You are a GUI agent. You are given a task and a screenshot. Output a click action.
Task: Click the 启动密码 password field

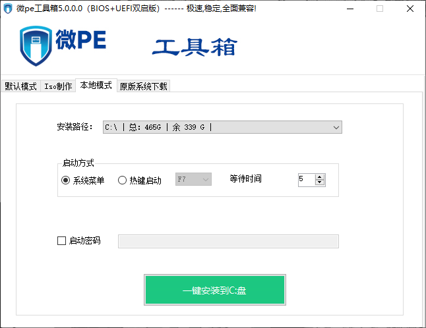point(228,242)
